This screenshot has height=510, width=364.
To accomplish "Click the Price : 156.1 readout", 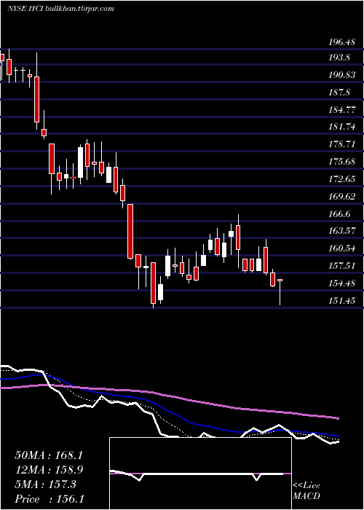I will pyautogui.click(x=49, y=499).
